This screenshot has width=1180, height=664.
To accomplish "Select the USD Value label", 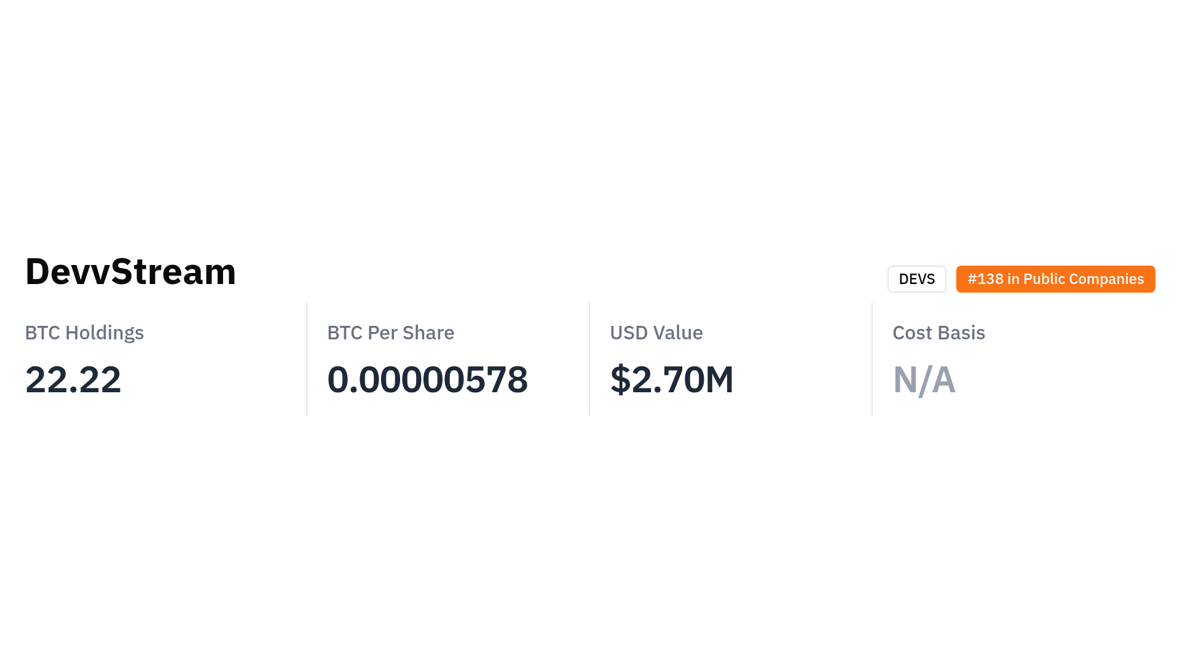I will coord(656,333).
